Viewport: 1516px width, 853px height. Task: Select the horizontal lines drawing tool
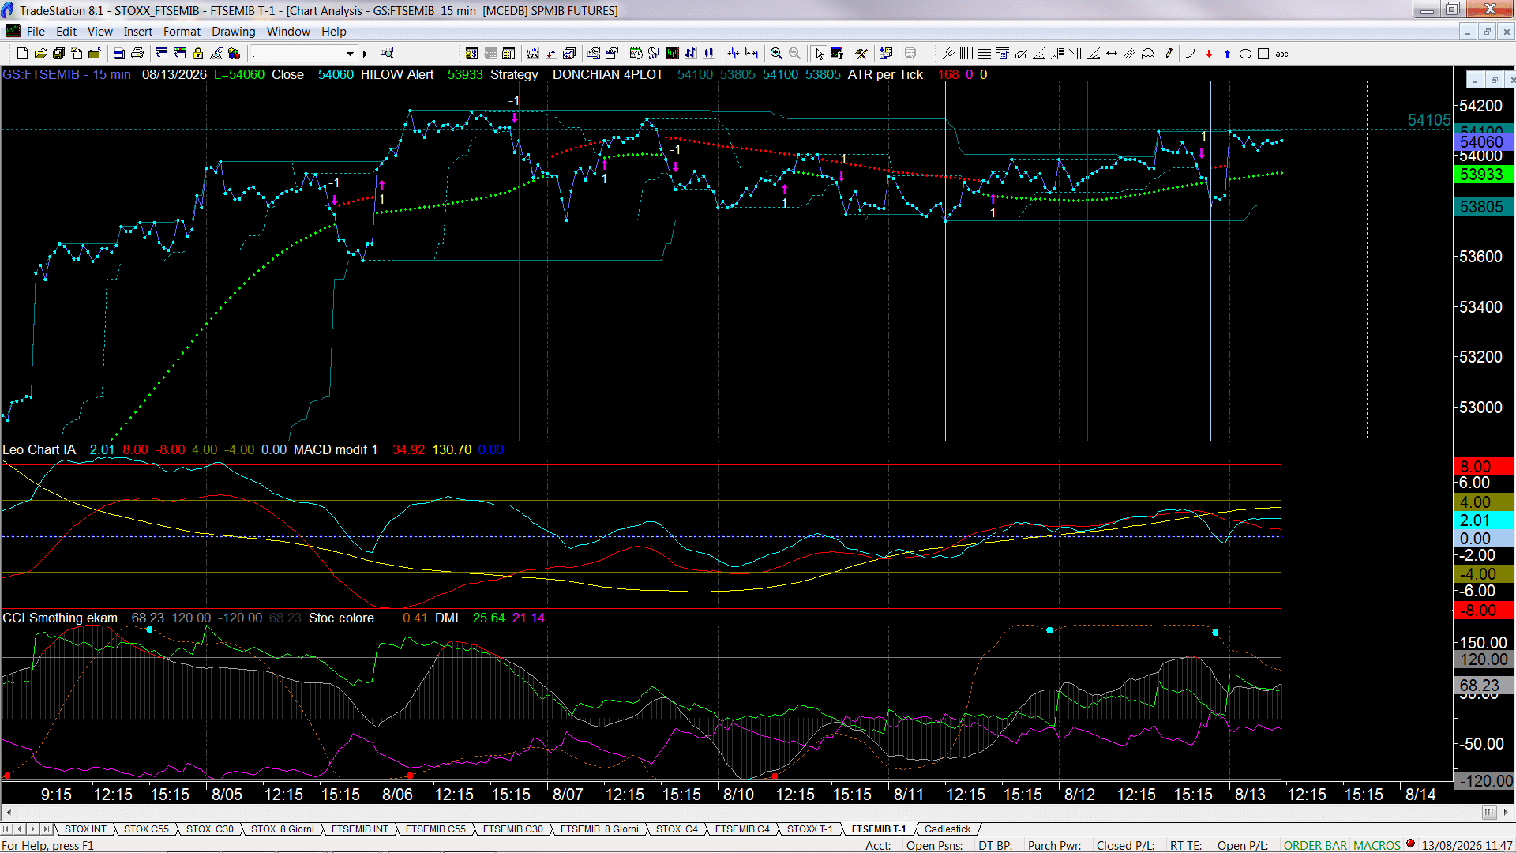coord(985,54)
